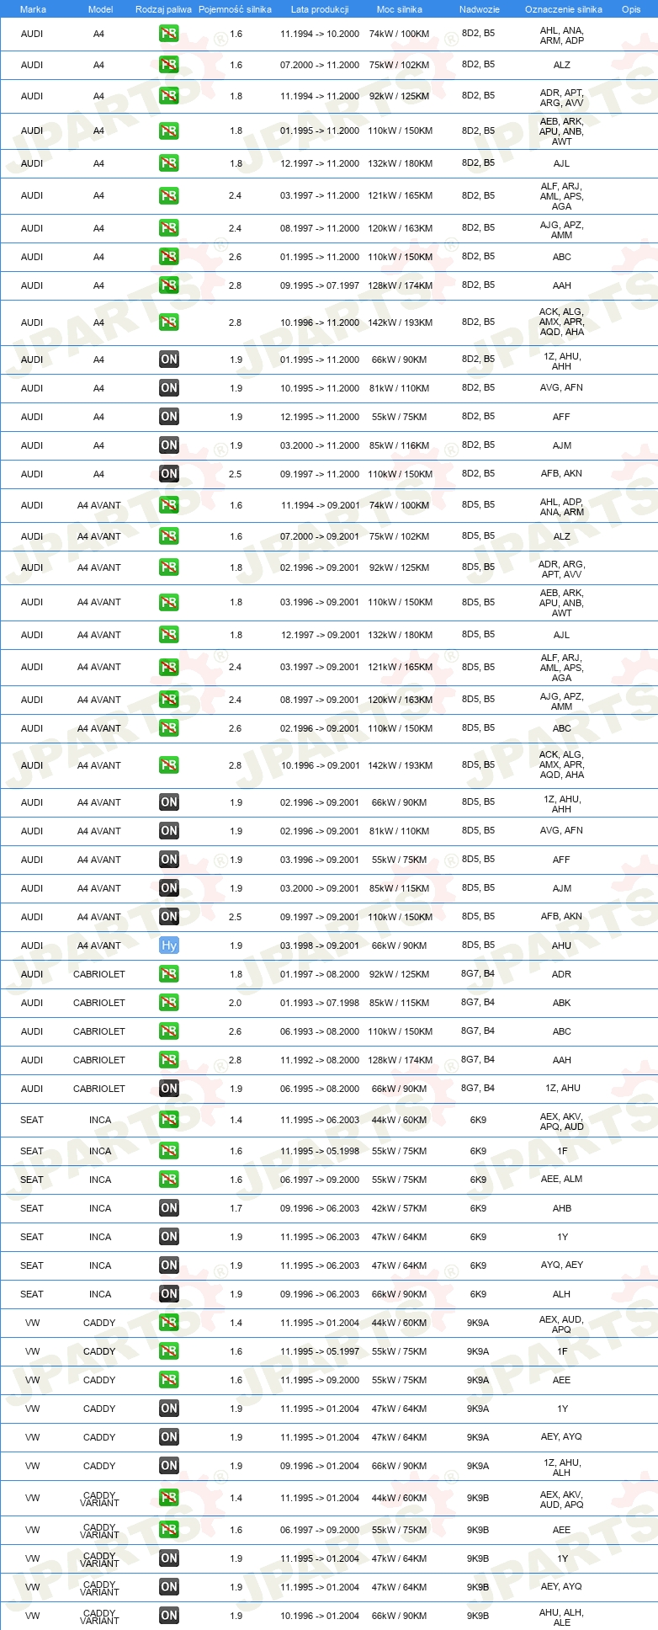Image resolution: width=658 pixels, height=1630 pixels.
Task: Click the Marka column header
Action: [x=33, y=9]
